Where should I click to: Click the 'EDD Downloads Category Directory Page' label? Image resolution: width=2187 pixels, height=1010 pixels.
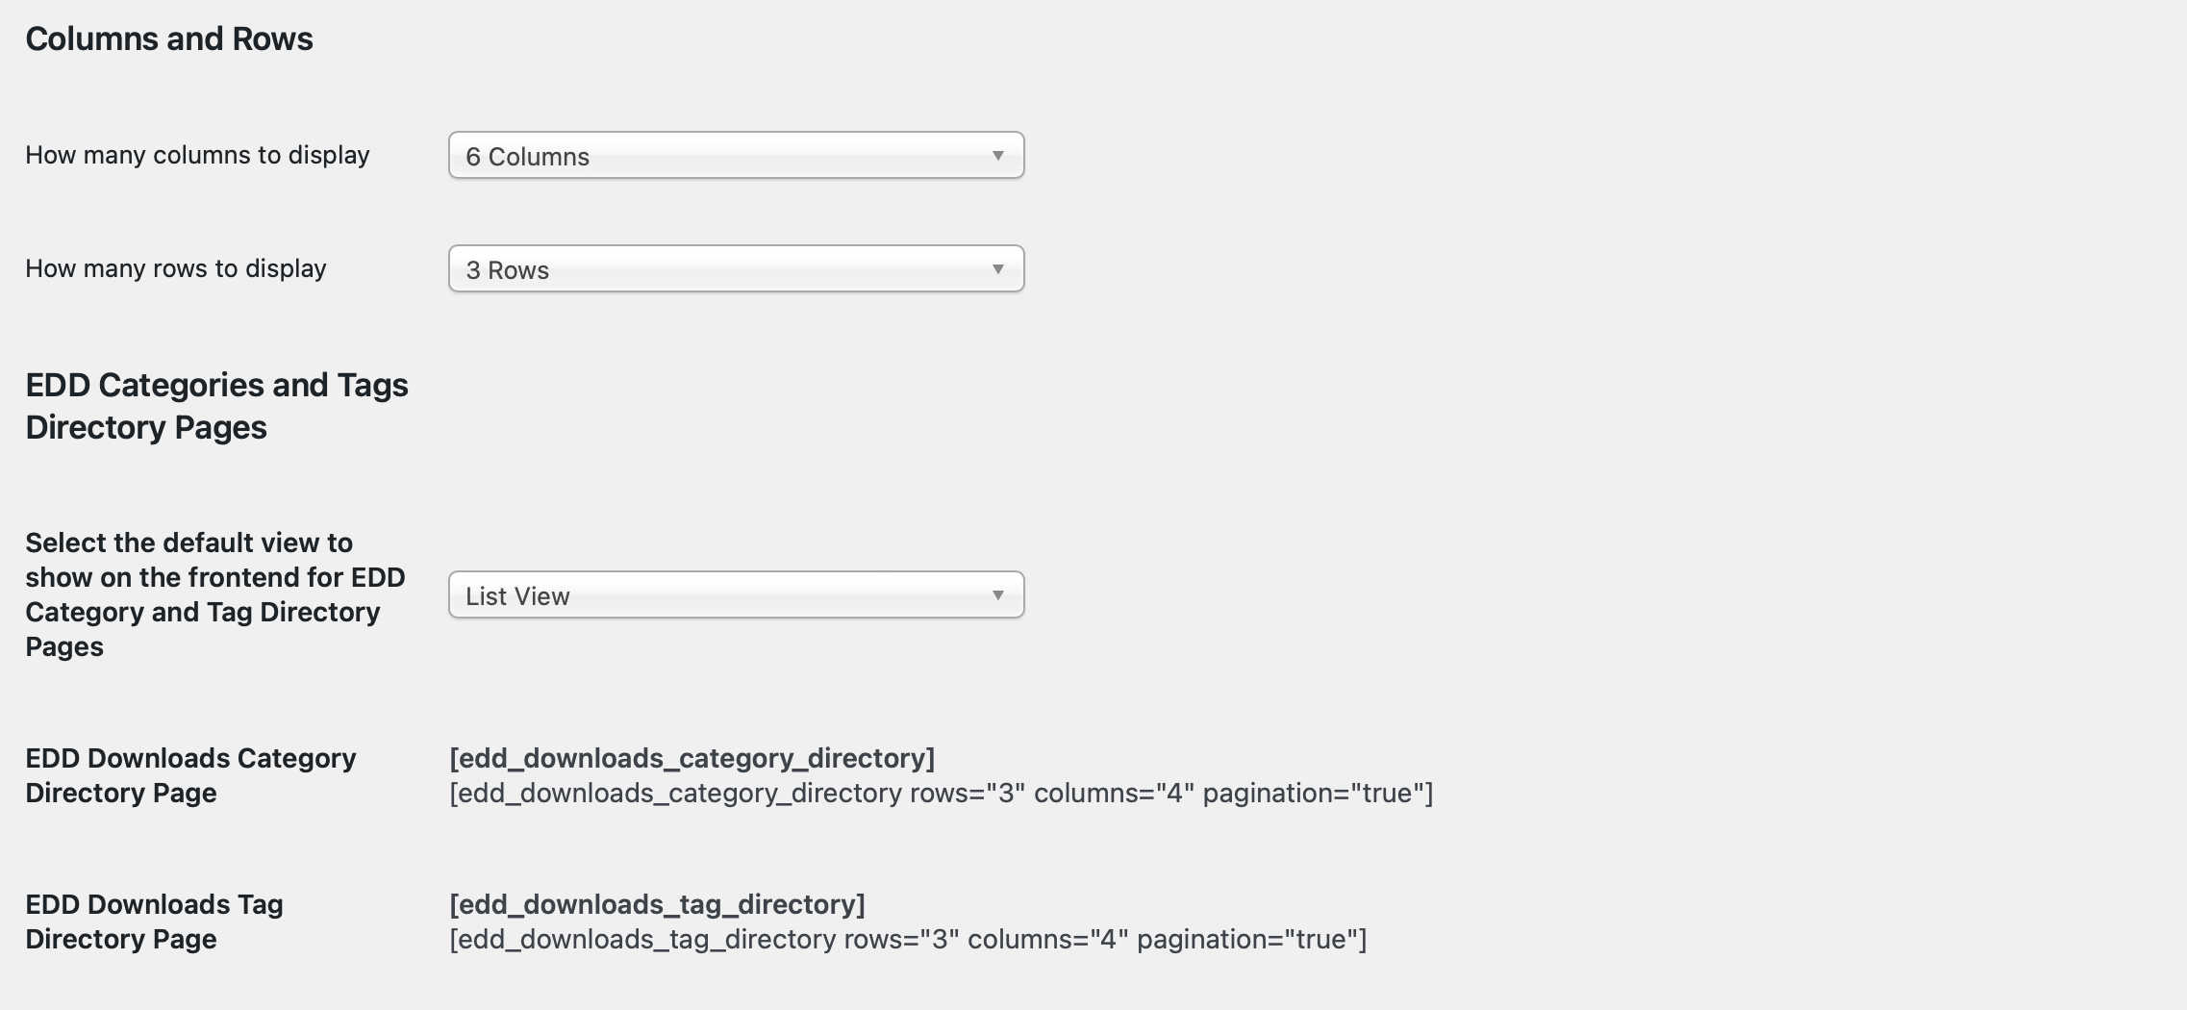pos(190,775)
